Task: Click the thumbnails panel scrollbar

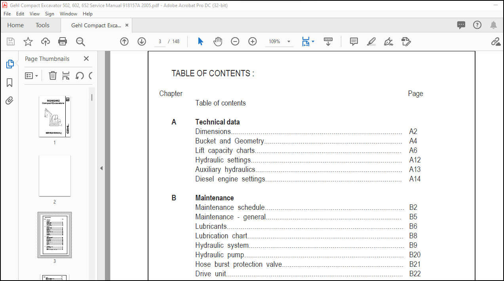Action: pos(92,97)
